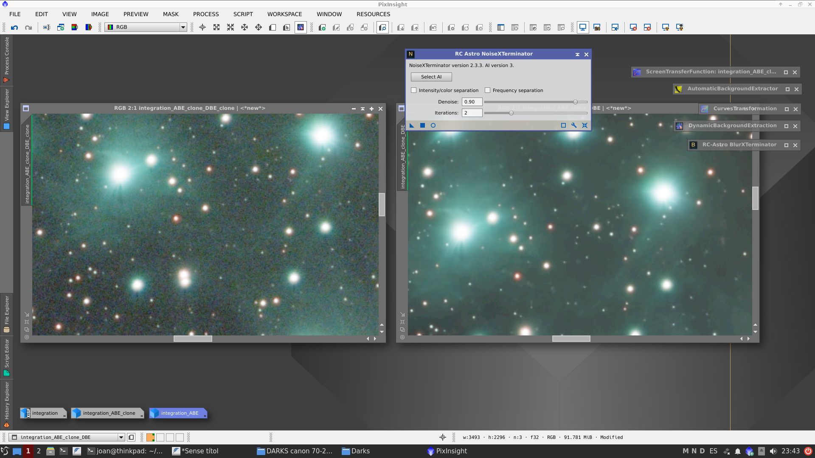Open the PROCESS menu
This screenshot has height=458, width=815.
(x=206, y=14)
